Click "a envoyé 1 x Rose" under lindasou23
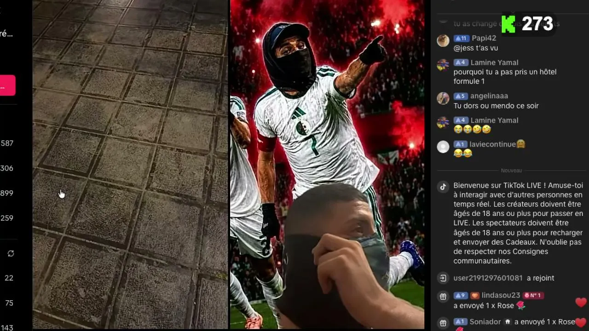This screenshot has height=331, width=589. pos(484,306)
